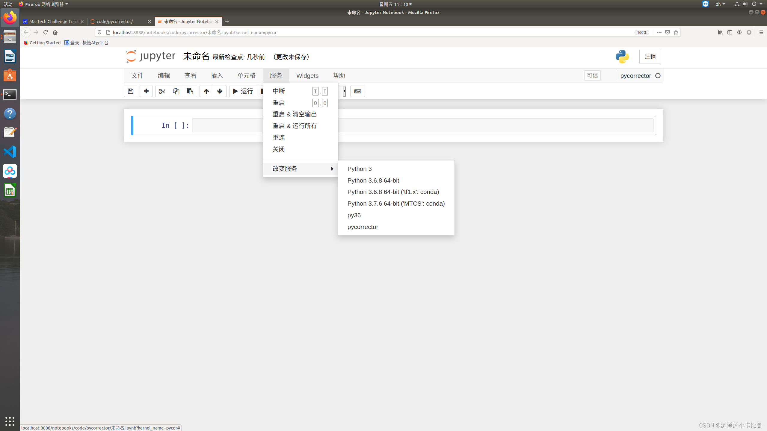Open tracking protection shield icon
Viewport: 767px width, 431px height.
point(99,32)
